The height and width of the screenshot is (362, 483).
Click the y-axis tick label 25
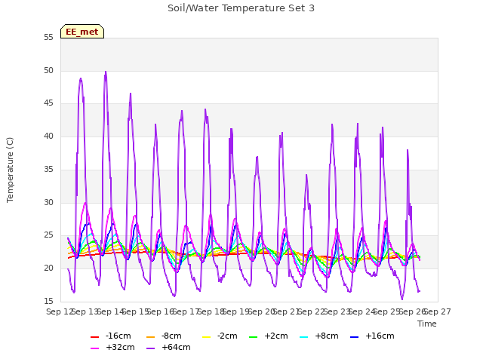pyautogui.click(x=48, y=235)
